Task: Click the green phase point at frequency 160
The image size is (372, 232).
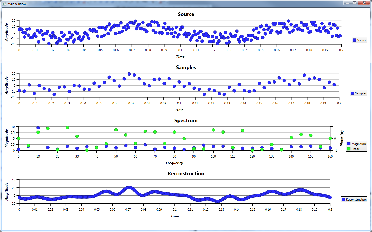Action: tap(330, 138)
